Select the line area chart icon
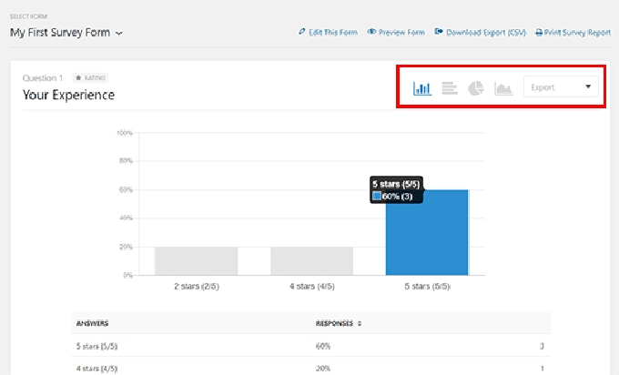This screenshot has height=375, width=619. click(502, 88)
